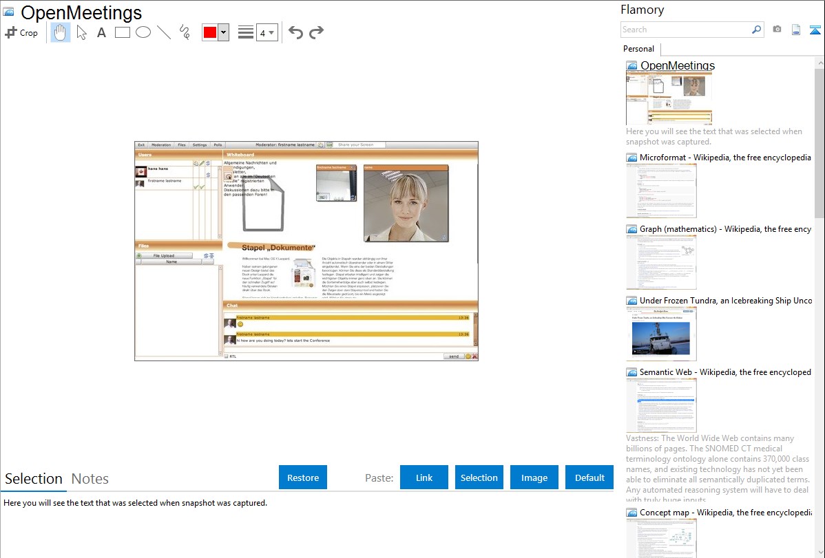Select the Crop tool

21,32
